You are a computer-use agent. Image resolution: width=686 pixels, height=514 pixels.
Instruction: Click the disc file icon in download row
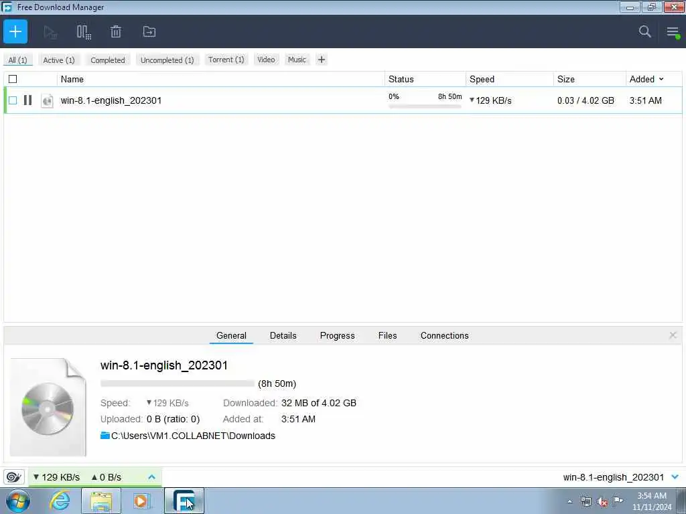[47, 100]
